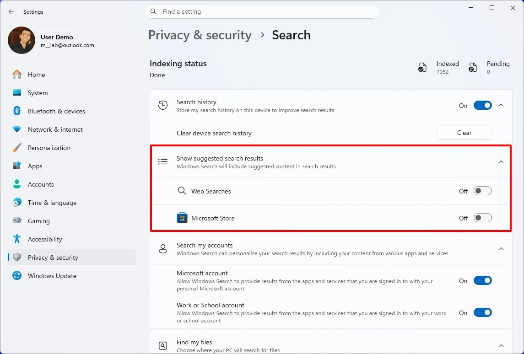Click the magnifier icon in the search box
Image resolution: width=524 pixels, height=354 pixels.
[153, 12]
